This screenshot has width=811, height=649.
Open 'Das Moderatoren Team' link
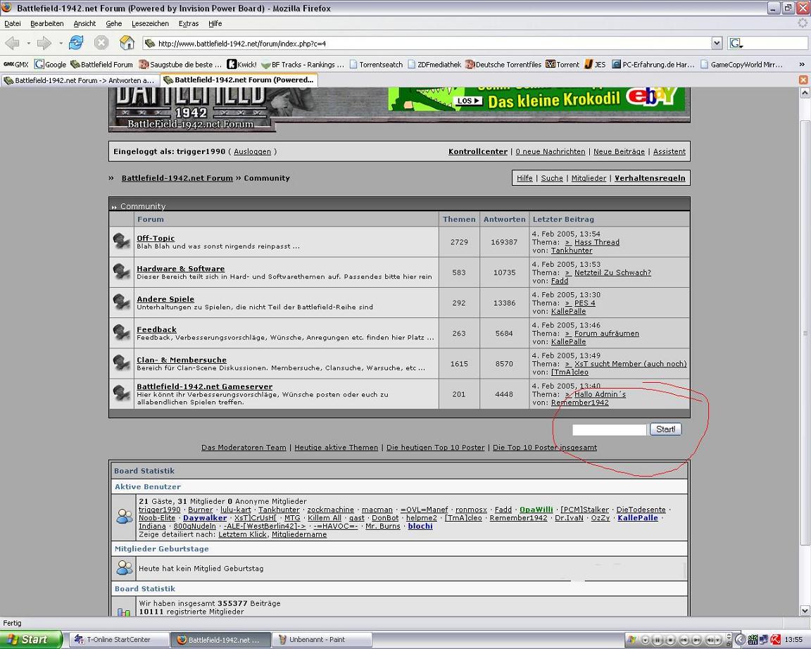tap(244, 447)
